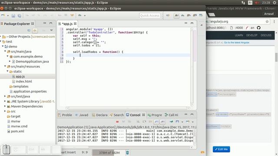
Task: Switch to the Debug perspective icon
Action: (182, 16)
